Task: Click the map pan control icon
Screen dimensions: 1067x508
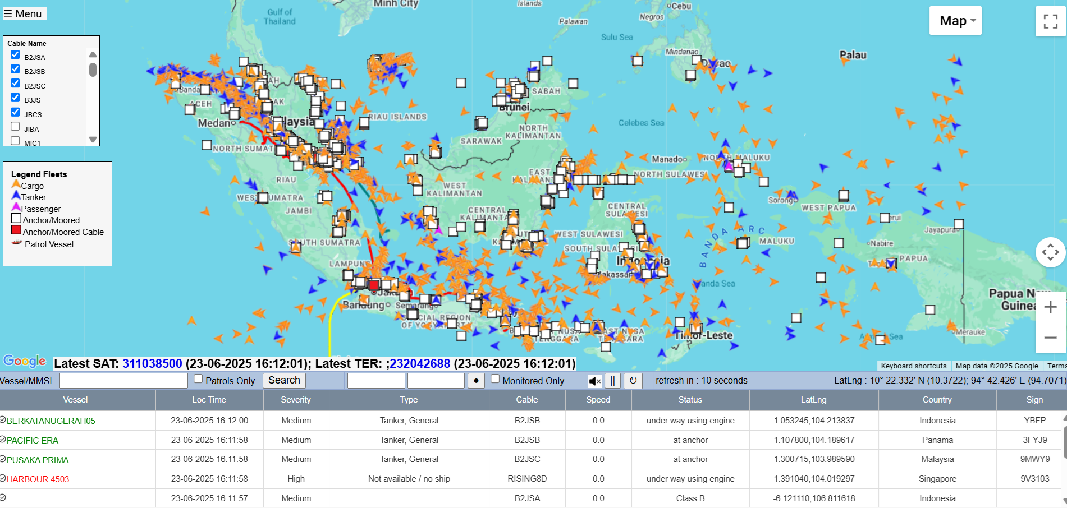Action: pos(1050,252)
